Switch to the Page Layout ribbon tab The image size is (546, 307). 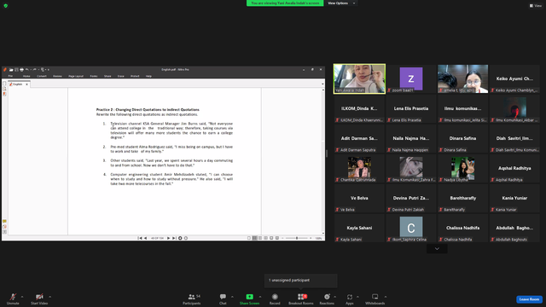pos(76,76)
